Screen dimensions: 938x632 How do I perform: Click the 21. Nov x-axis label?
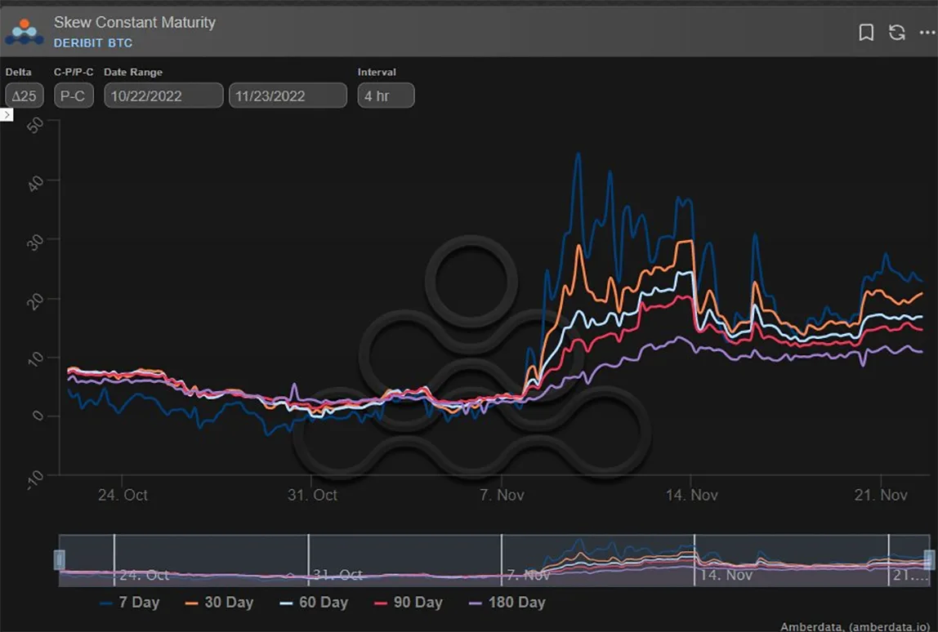[881, 495]
